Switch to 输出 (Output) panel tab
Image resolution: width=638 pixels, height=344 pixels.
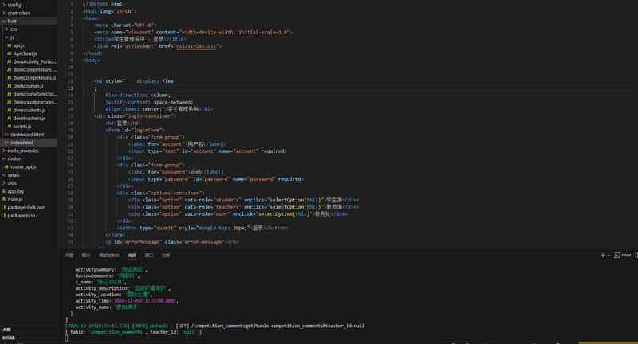(86, 256)
